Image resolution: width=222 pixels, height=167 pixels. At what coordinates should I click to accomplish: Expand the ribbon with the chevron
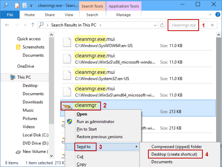coord(210,14)
